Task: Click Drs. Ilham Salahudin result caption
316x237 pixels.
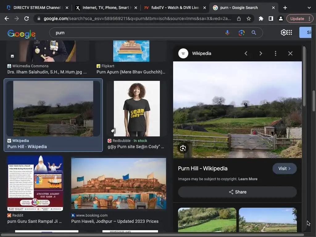Action: [47, 72]
